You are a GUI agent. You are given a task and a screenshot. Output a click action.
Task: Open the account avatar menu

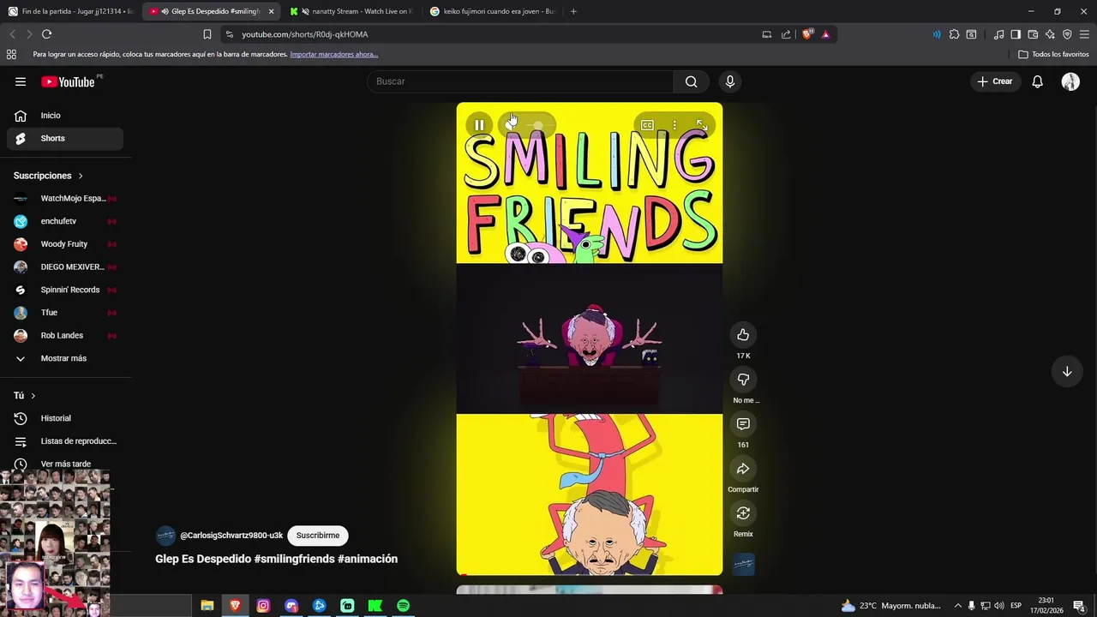(1070, 81)
